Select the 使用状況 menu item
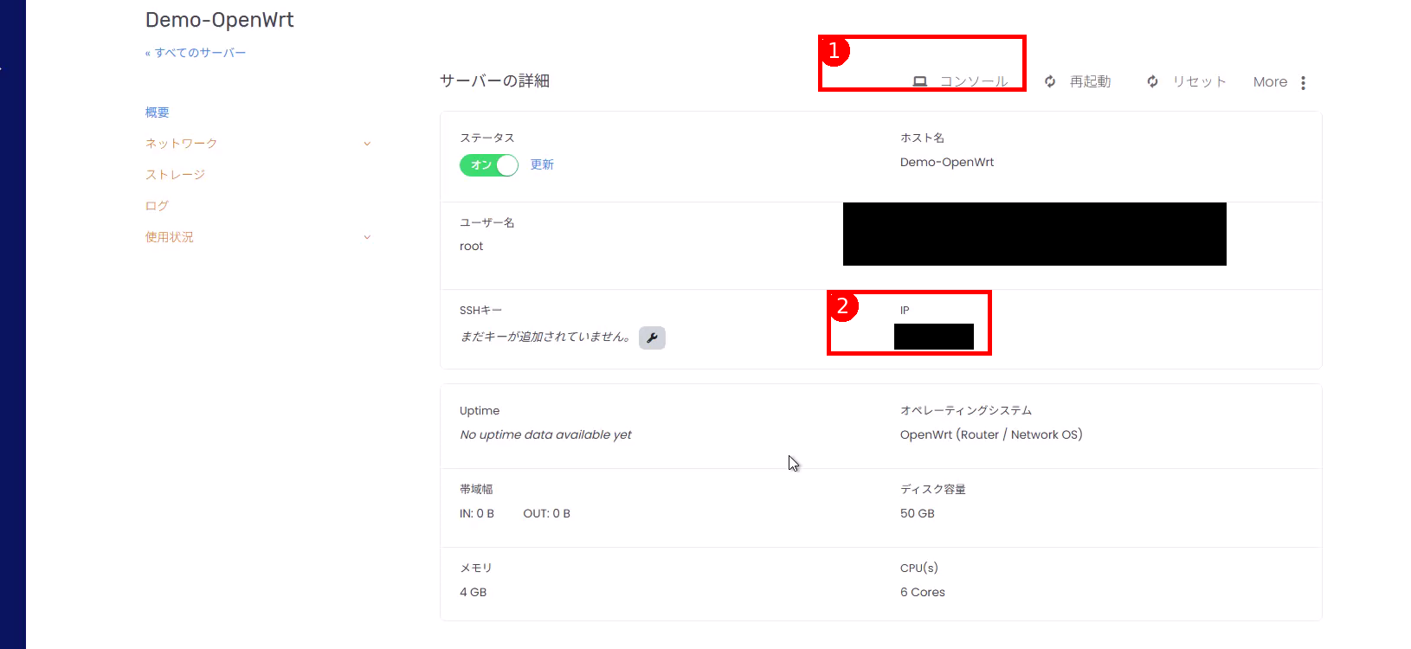The image size is (1411, 649). (170, 237)
